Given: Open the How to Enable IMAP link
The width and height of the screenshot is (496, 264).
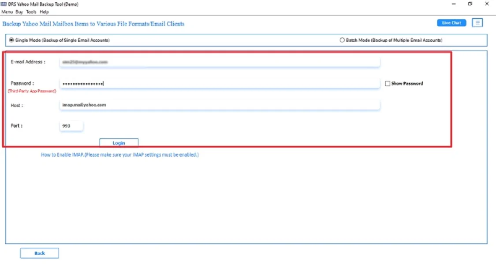Looking at the screenshot, I should (119, 154).
